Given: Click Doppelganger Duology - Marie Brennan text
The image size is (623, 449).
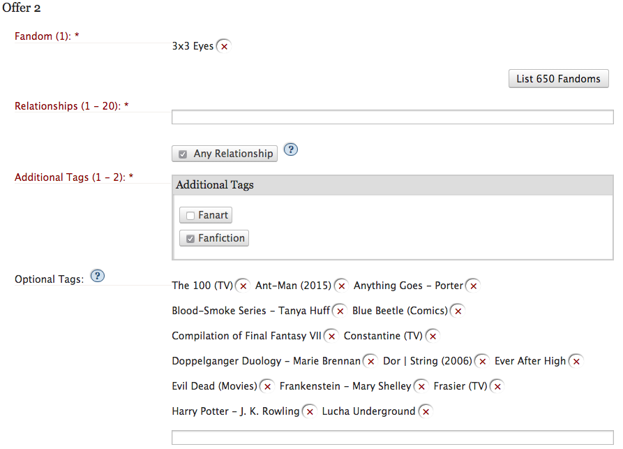Looking at the screenshot, I should click(267, 361).
